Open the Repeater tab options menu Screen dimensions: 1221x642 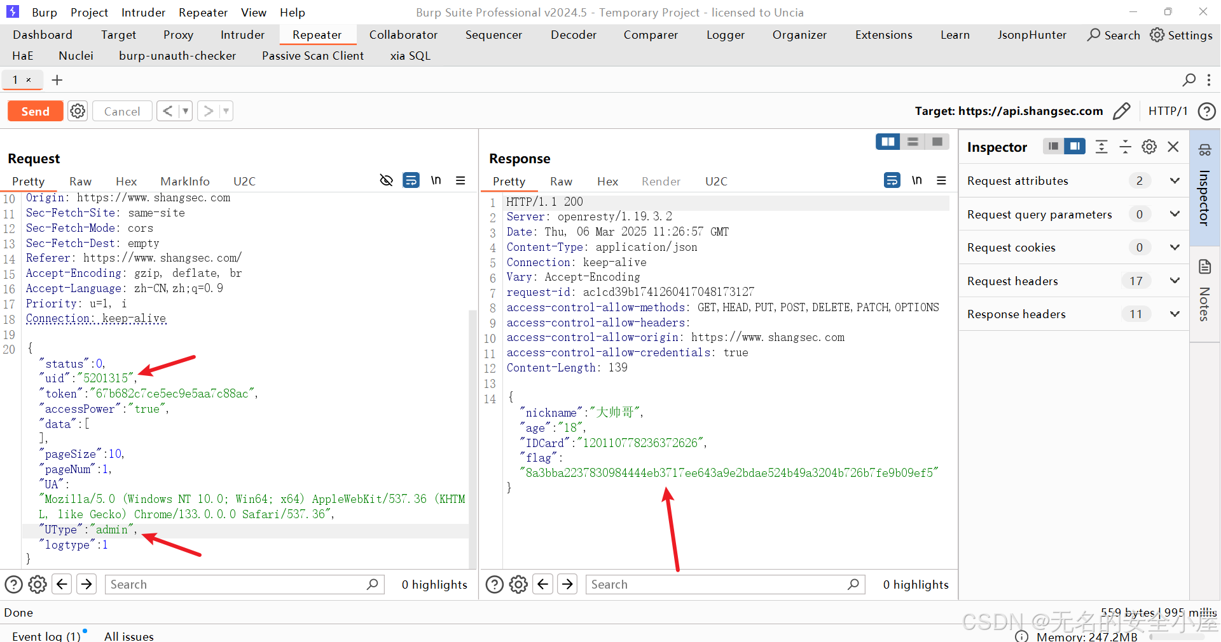tap(1209, 80)
